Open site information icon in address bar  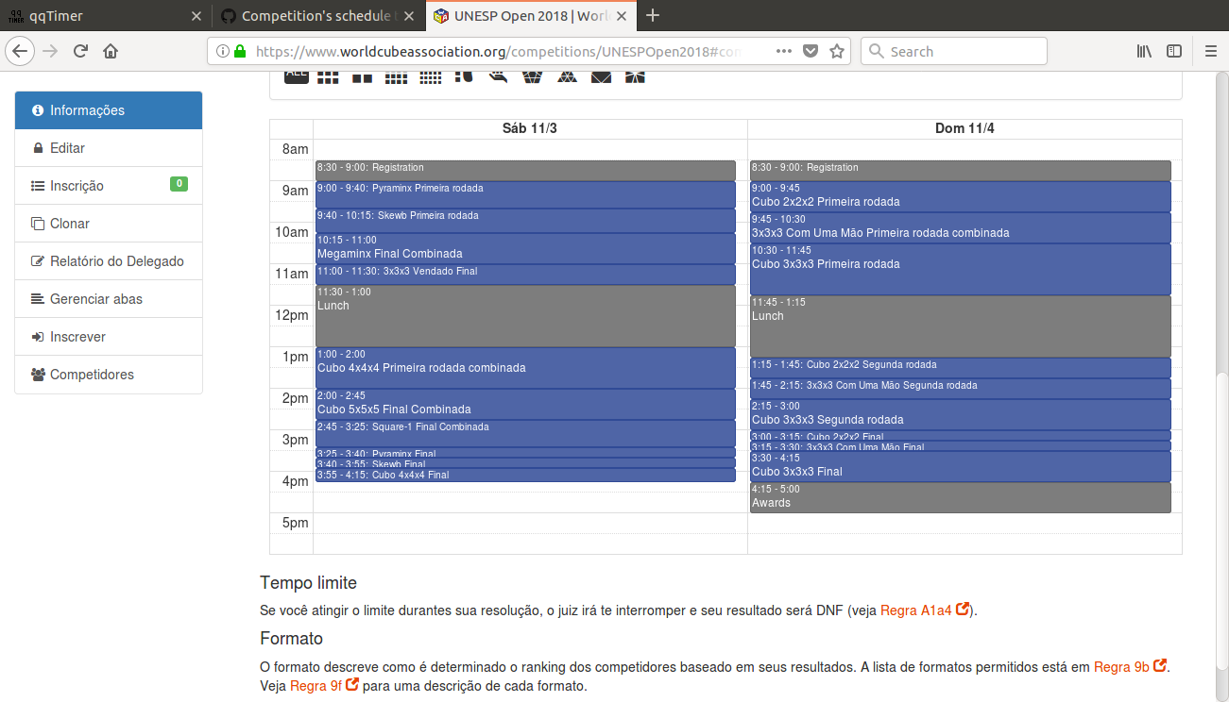point(222,51)
